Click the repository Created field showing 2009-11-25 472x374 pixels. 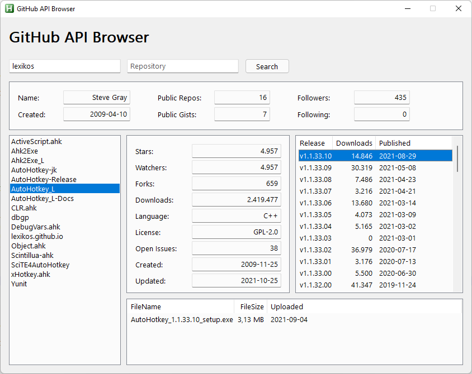pyautogui.click(x=237, y=265)
